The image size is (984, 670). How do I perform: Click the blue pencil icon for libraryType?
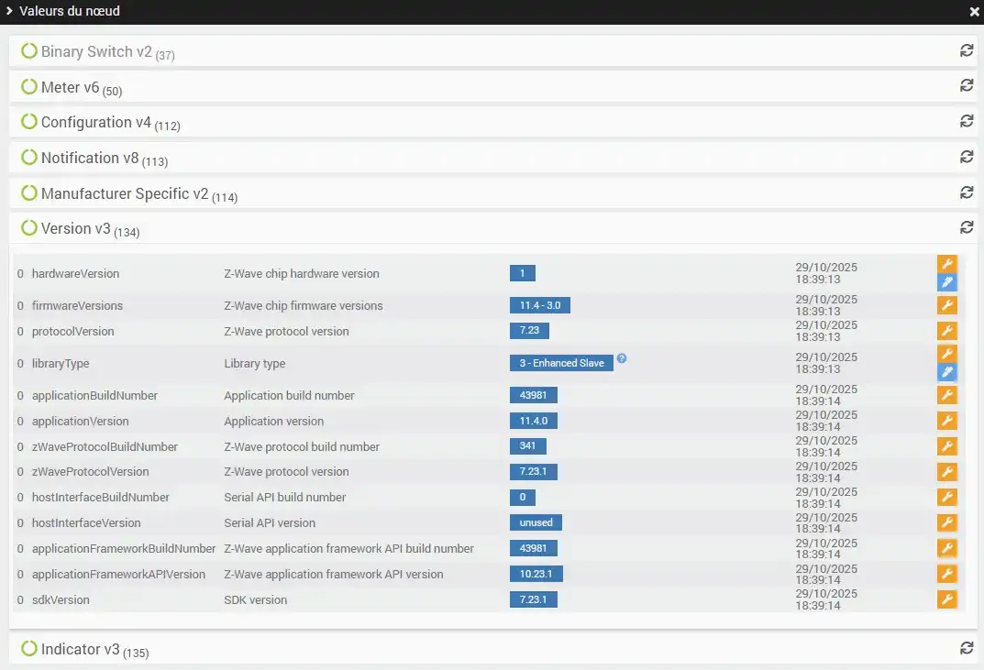tap(947, 372)
